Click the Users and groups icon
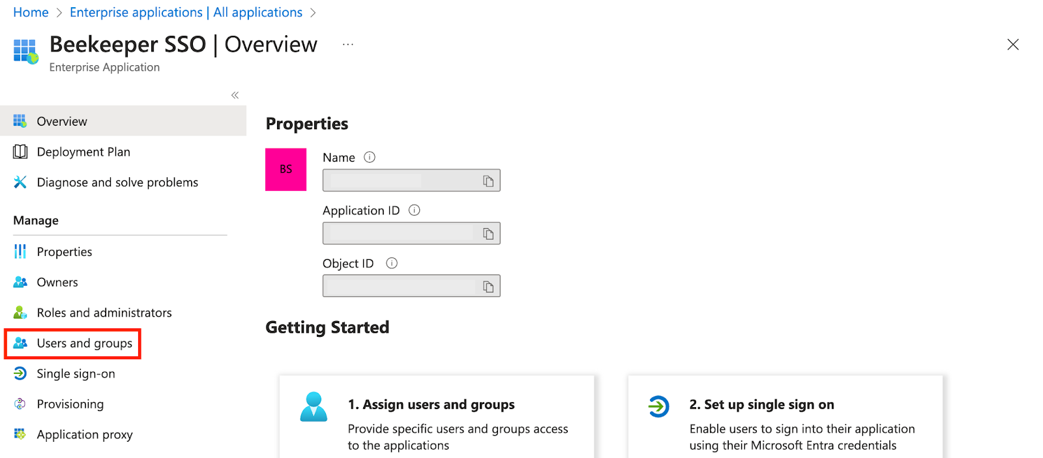Viewport: 1043px width, 458px height. click(x=20, y=343)
